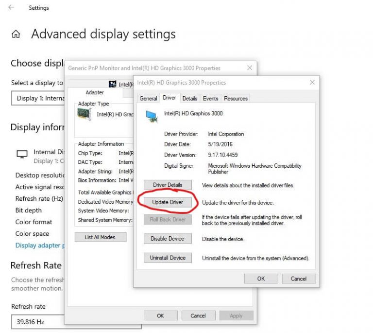Close the Generic PnP Monitor Properties window

point(250,68)
